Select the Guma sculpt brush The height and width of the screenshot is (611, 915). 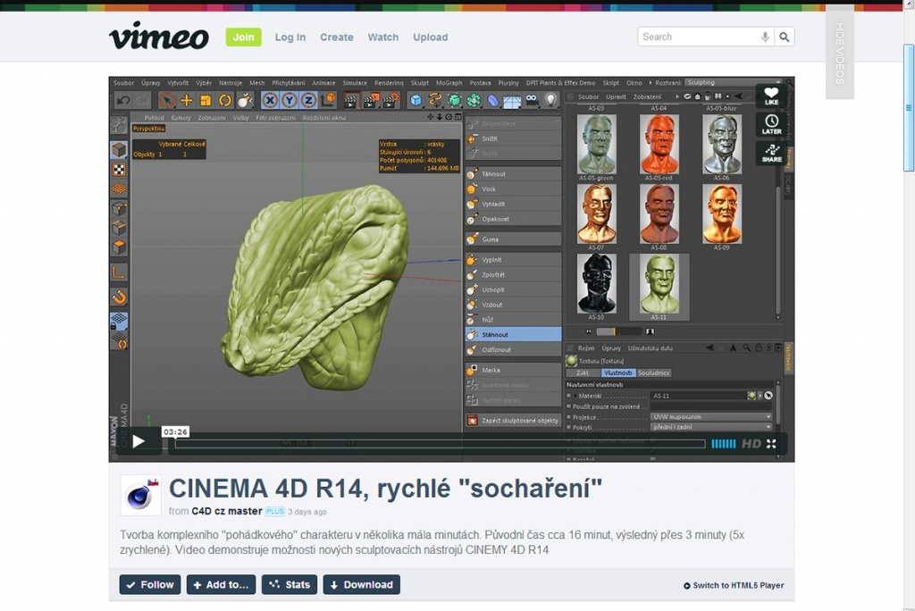514,239
